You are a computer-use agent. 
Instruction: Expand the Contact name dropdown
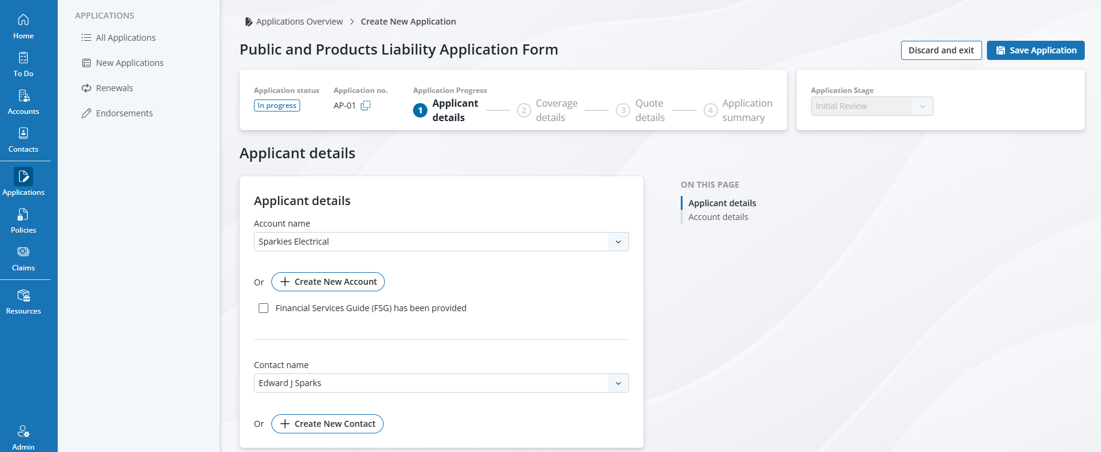[x=618, y=383]
